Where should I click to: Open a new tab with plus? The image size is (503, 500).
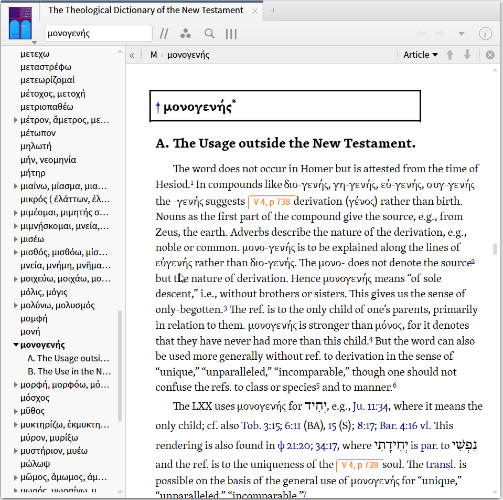click(x=273, y=11)
